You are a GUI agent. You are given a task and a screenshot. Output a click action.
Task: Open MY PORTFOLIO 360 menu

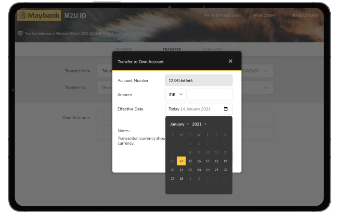click(221, 15)
